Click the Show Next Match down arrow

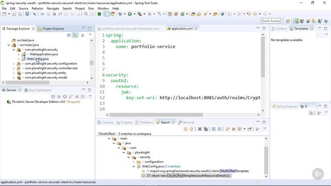tap(186, 129)
